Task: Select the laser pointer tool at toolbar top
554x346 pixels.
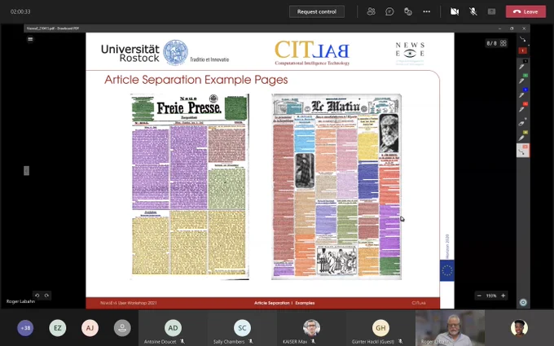Action: [523, 39]
